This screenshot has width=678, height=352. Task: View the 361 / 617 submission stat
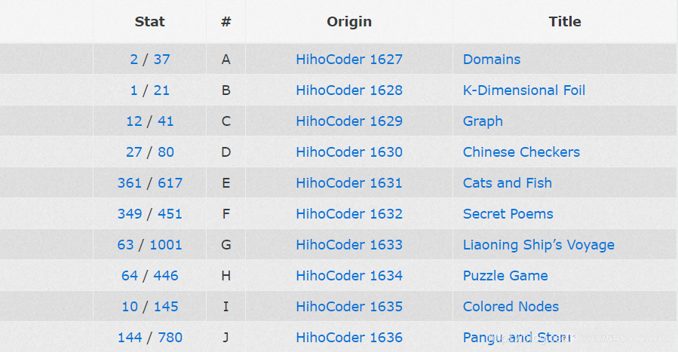[150, 183]
